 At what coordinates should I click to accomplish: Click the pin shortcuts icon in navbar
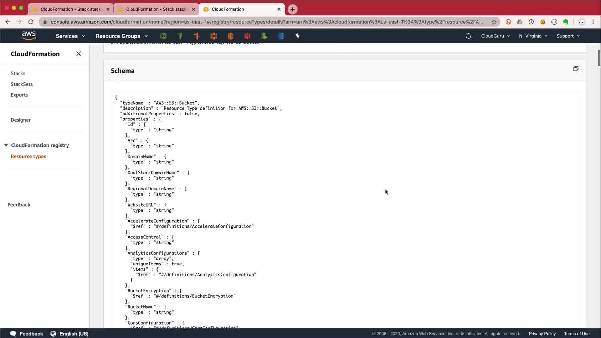pyautogui.click(x=297, y=36)
